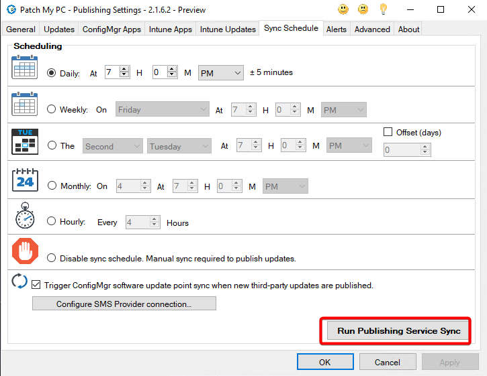Viewport: 487px width, 376px height.
Task: Click the OK button
Action: [325, 362]
